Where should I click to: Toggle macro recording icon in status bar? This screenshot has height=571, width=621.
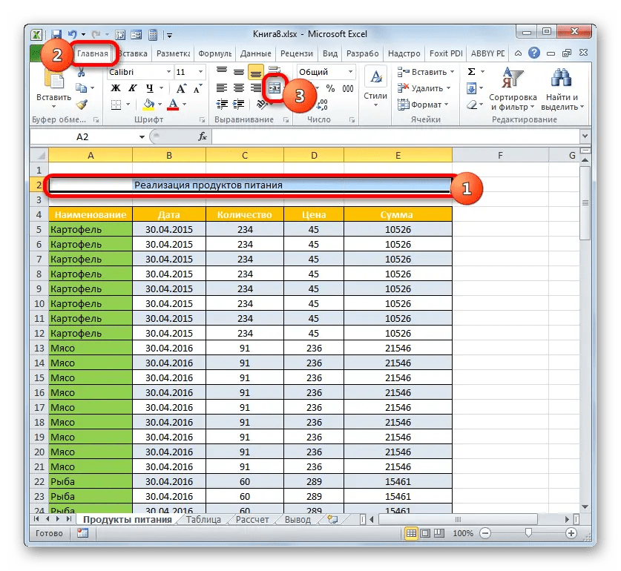click(x=83, y=533)
